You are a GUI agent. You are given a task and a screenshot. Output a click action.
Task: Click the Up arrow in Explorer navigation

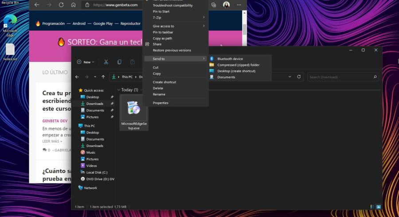coord(103,77)
